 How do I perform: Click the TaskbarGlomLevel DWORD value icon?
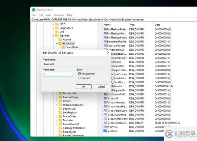[x=105, y=111]
